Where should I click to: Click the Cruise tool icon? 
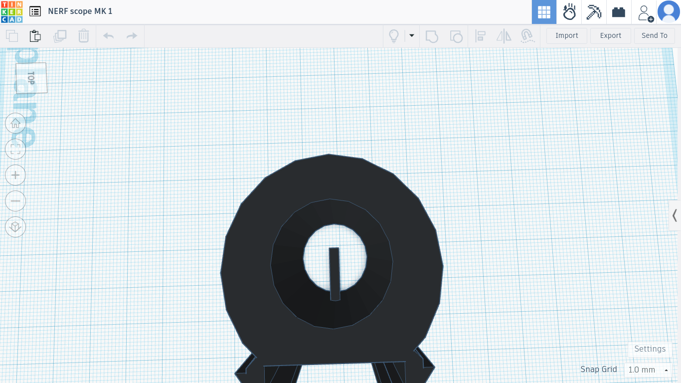tap(527, 36)
